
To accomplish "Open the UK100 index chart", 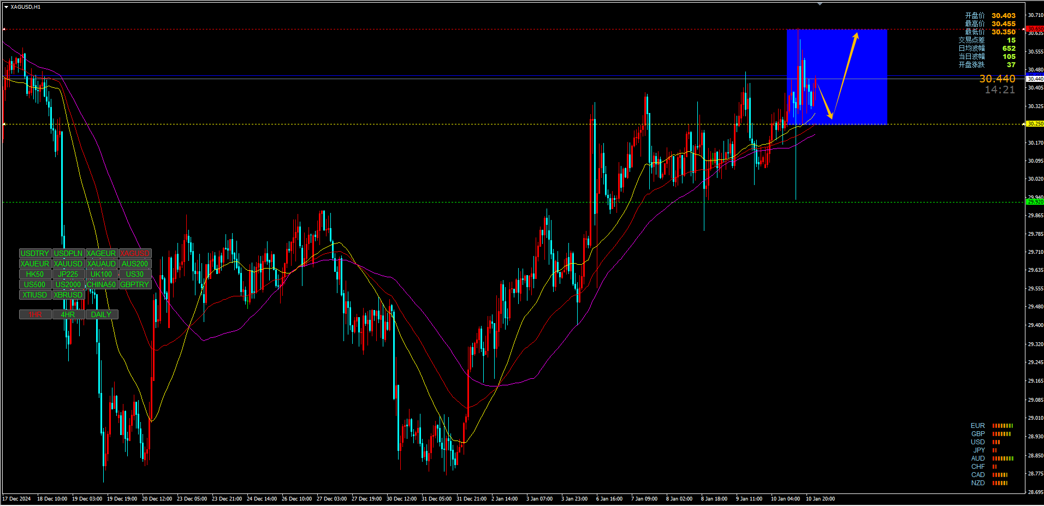I will tap(102, 274).
